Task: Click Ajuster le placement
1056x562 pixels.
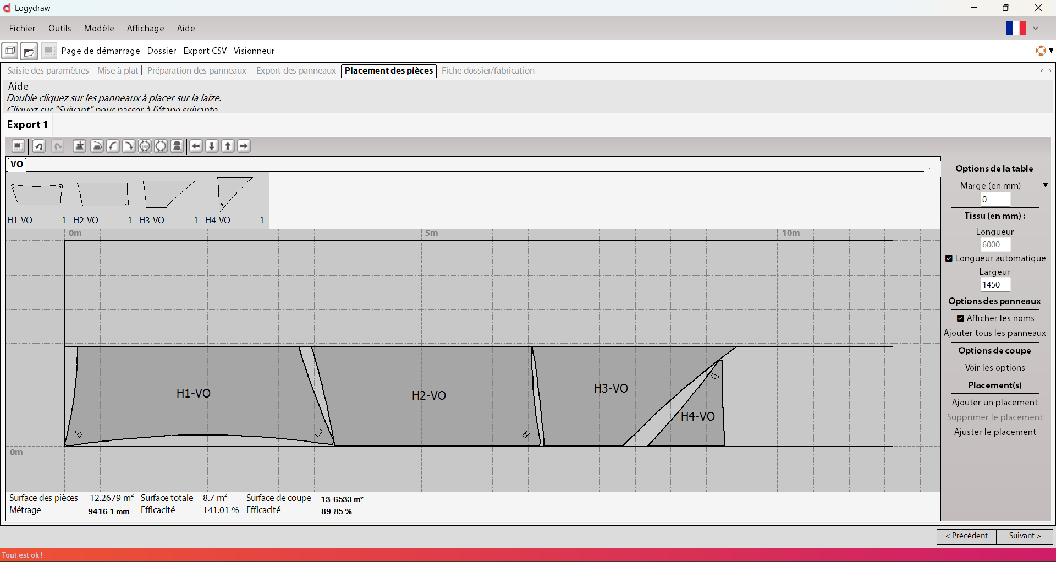Action: click(995, 432)
